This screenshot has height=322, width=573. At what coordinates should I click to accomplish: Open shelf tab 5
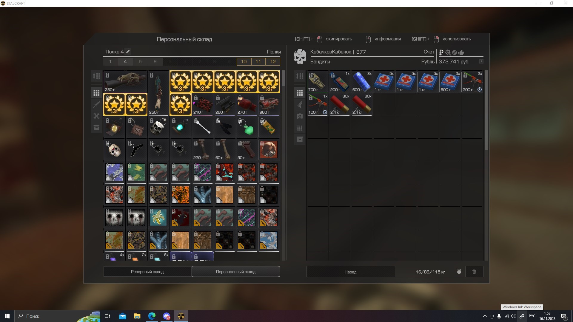point(140,61)
